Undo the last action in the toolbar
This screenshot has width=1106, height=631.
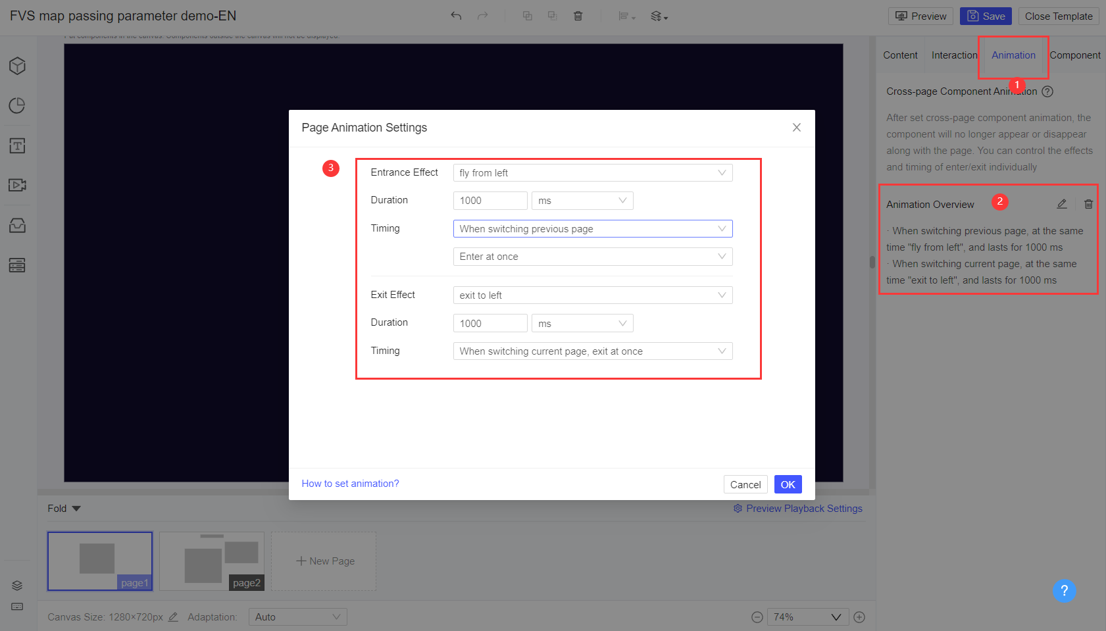coord(455,15)
